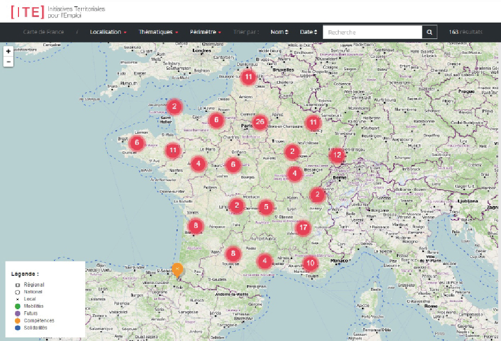The width and height of the screenshot is (501, 341).
Task: Open the cluster marker 10 near Marseille
Action: point(310,263)
